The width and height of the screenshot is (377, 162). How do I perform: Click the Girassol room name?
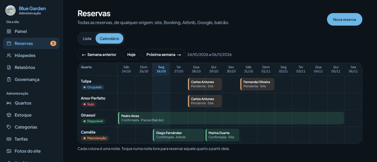click(88, 115)
